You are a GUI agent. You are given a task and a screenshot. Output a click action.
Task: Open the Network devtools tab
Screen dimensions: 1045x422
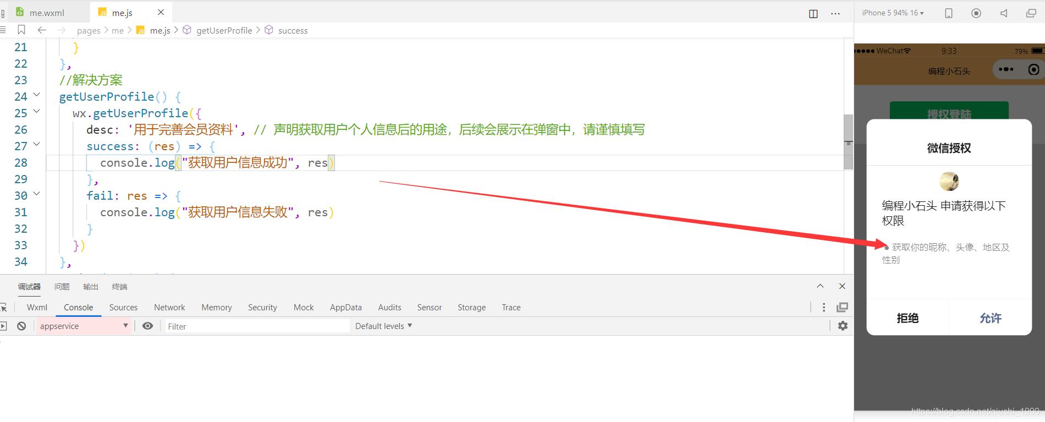(169, 308)
